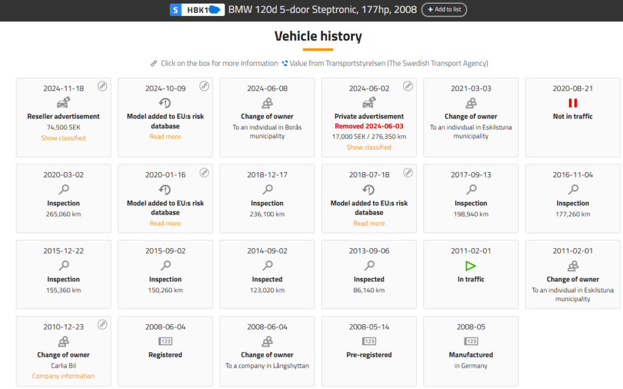Click the Add to list button
Viewport: 623px width, 389px height.
tap(444, 10)
